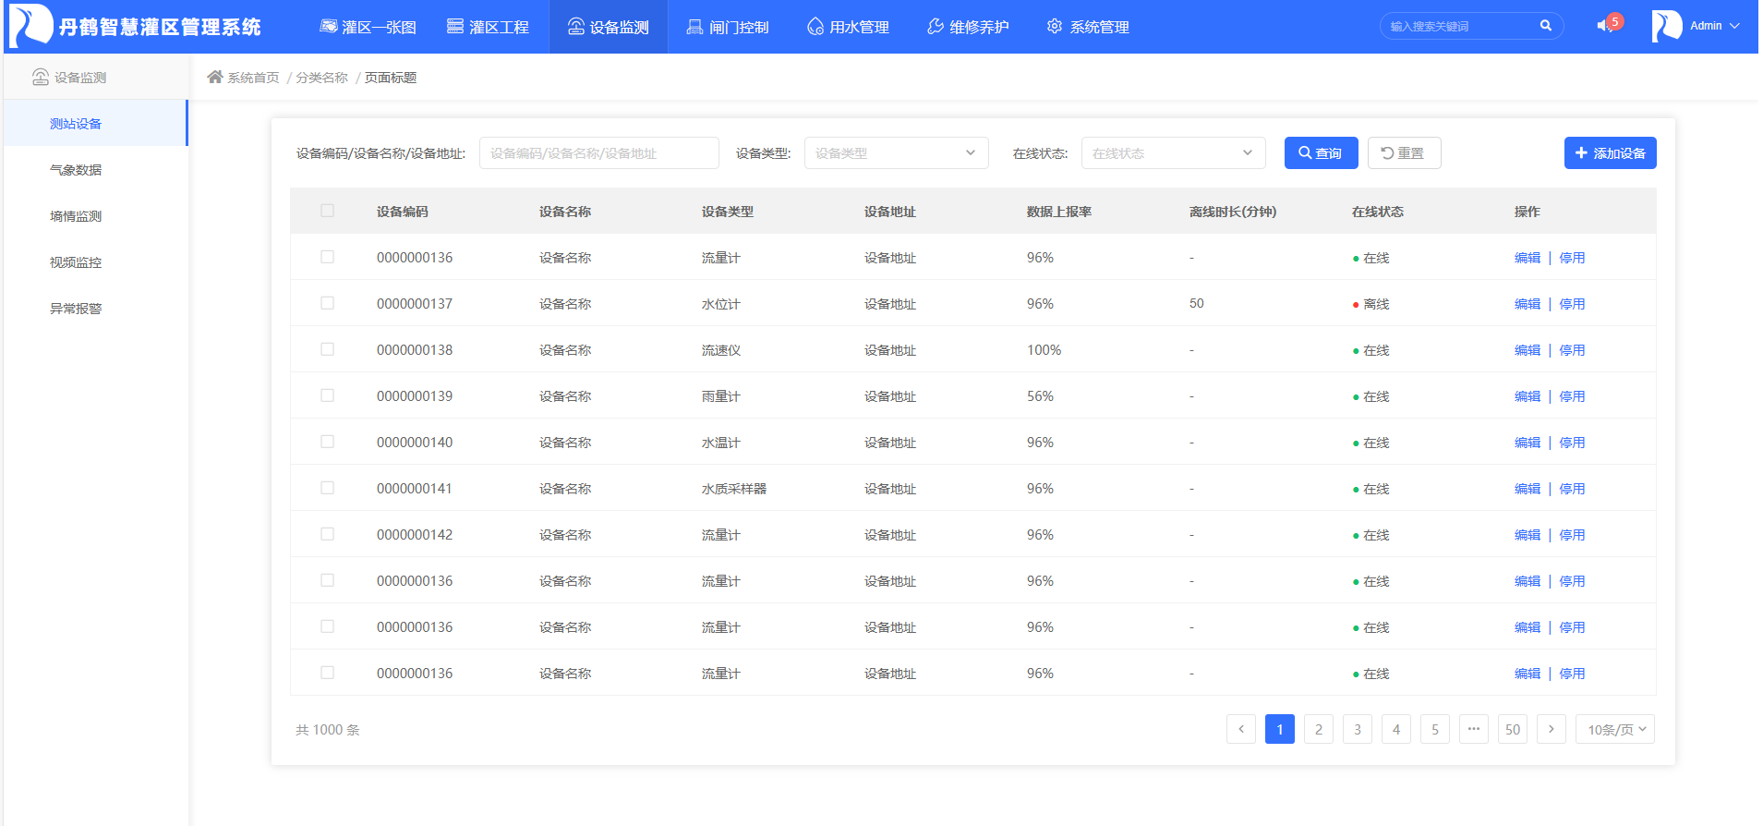Click the 流速仪 device type cell
The height and width of the screenshot is (826, 1763).
[721, 350]
